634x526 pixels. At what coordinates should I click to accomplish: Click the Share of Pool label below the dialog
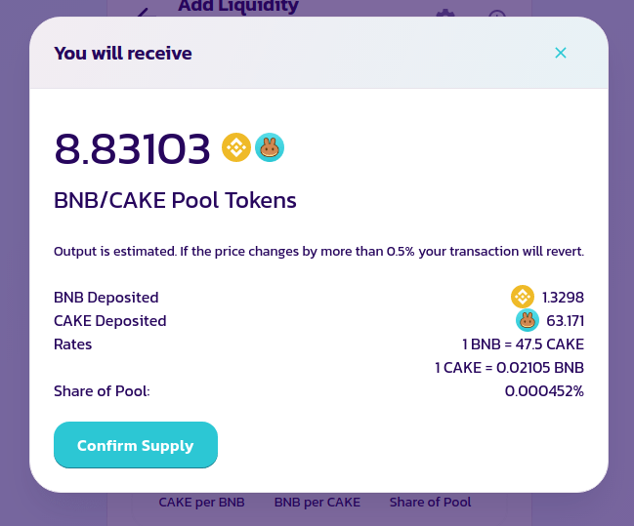430,503
